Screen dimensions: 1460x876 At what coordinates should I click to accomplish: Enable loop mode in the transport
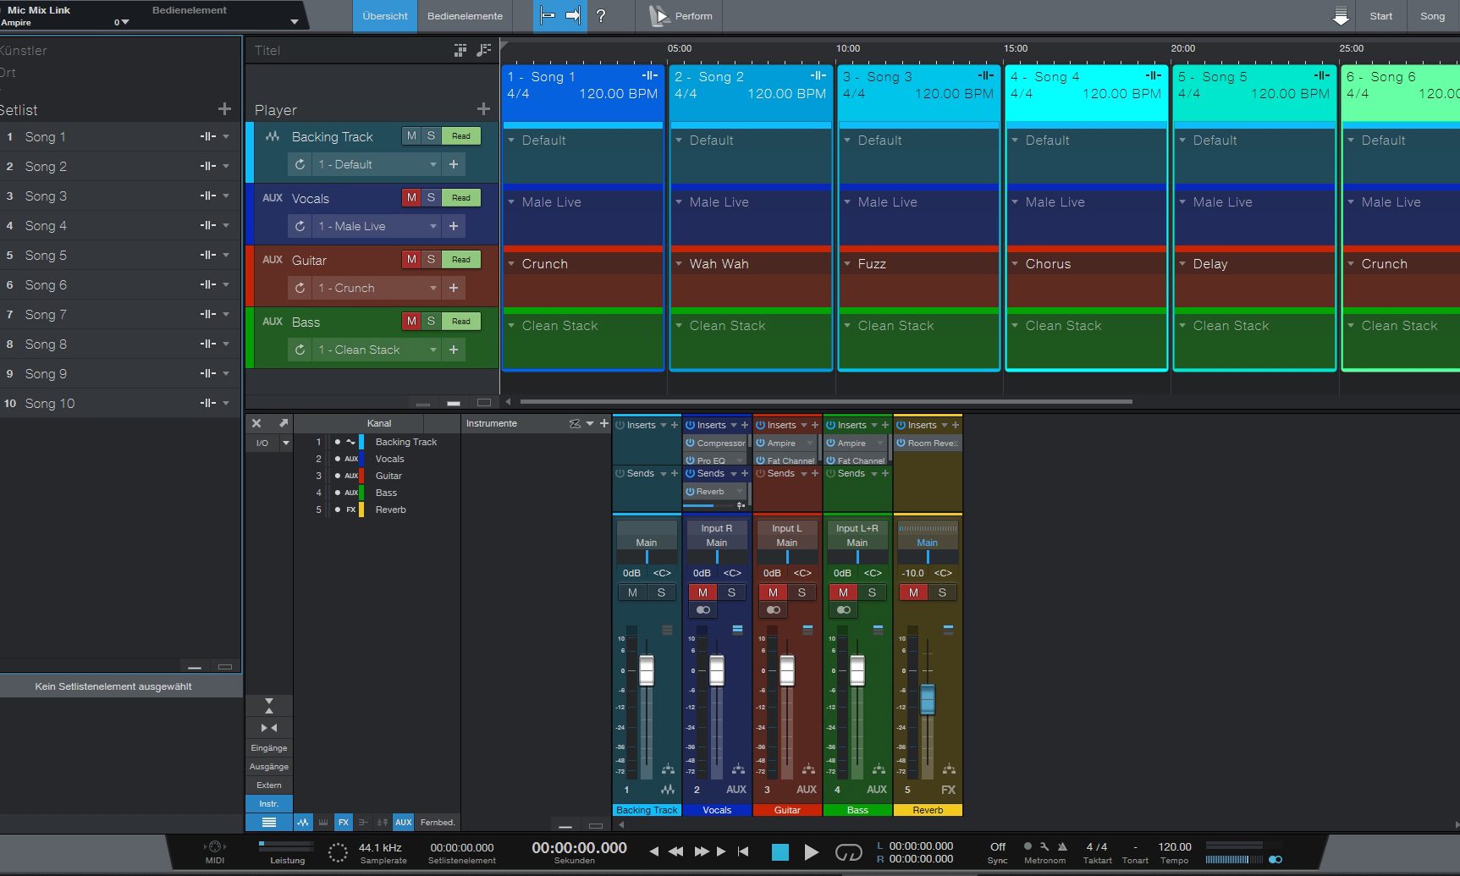tap(848, 852)
